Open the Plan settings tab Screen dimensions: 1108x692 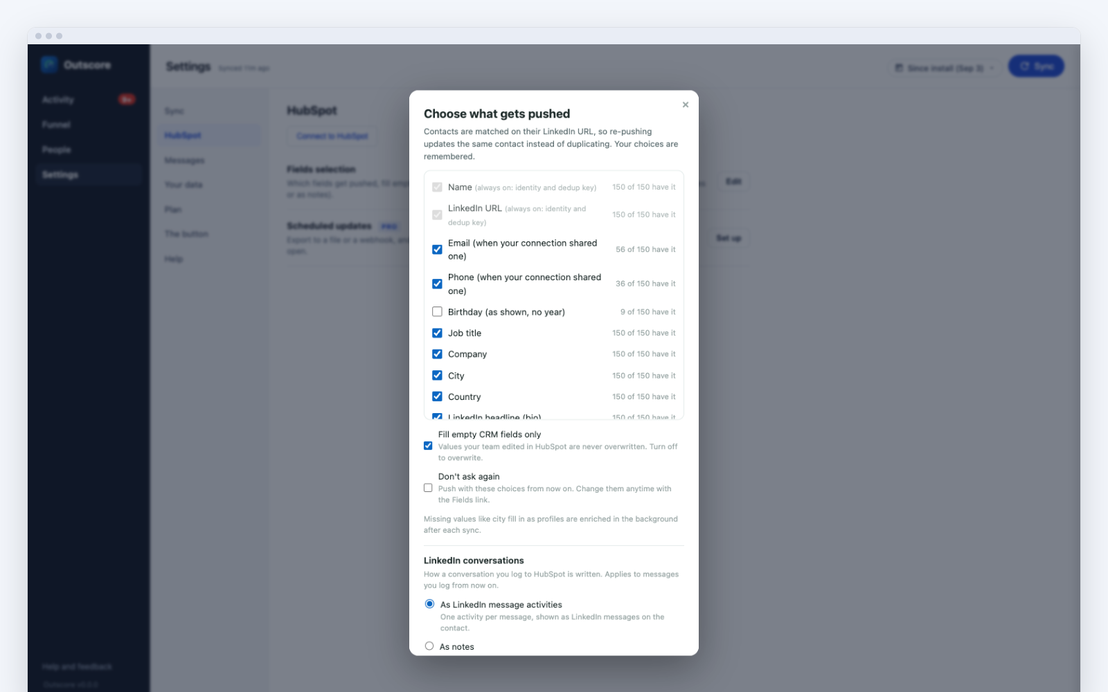tap(209, 210)
